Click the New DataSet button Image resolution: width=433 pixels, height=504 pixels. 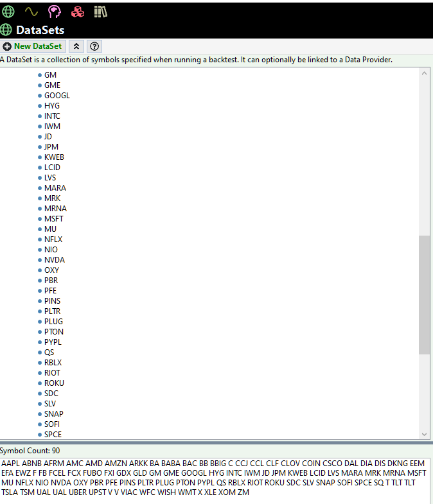pos(33,46)
